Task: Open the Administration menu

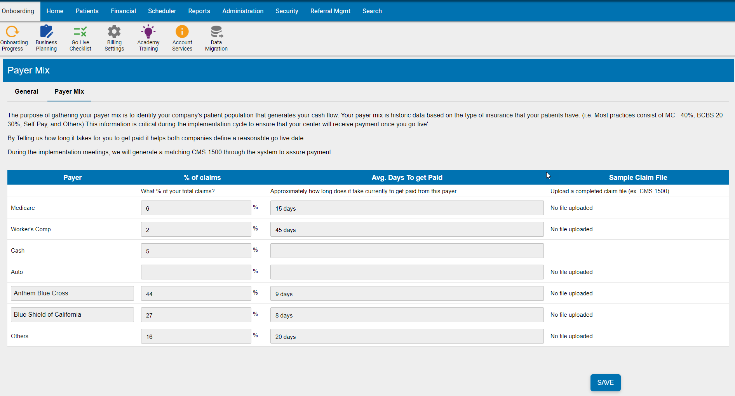Action: coord(243,11)
